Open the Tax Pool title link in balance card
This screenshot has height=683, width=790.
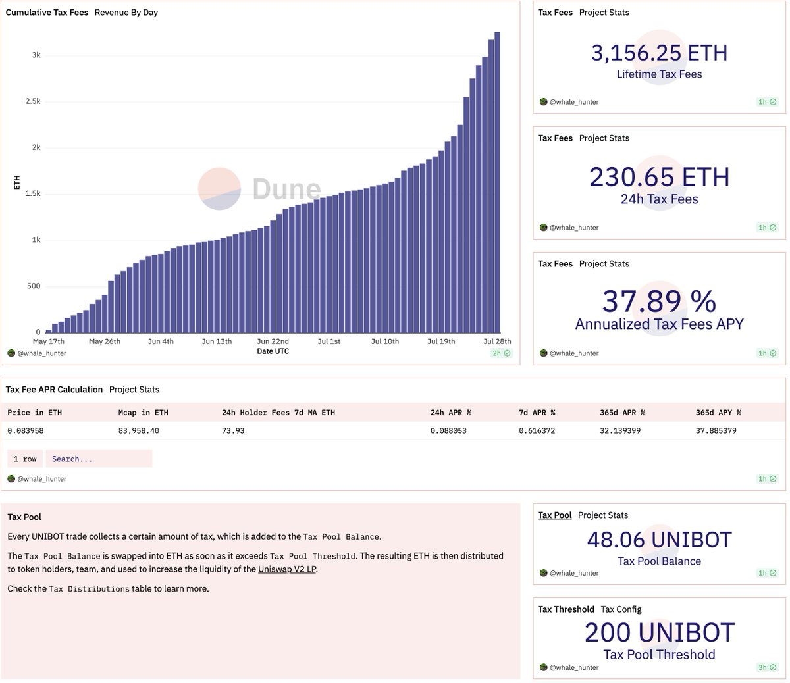click(x=554, y=515)
